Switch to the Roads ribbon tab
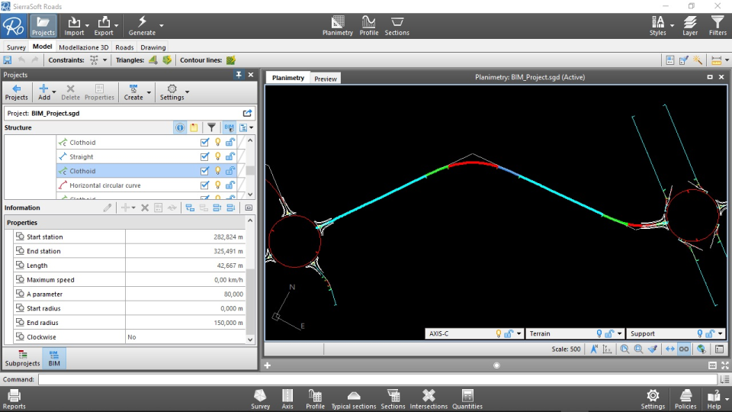The width and height of the screenshot is (732, 412). 124,47
